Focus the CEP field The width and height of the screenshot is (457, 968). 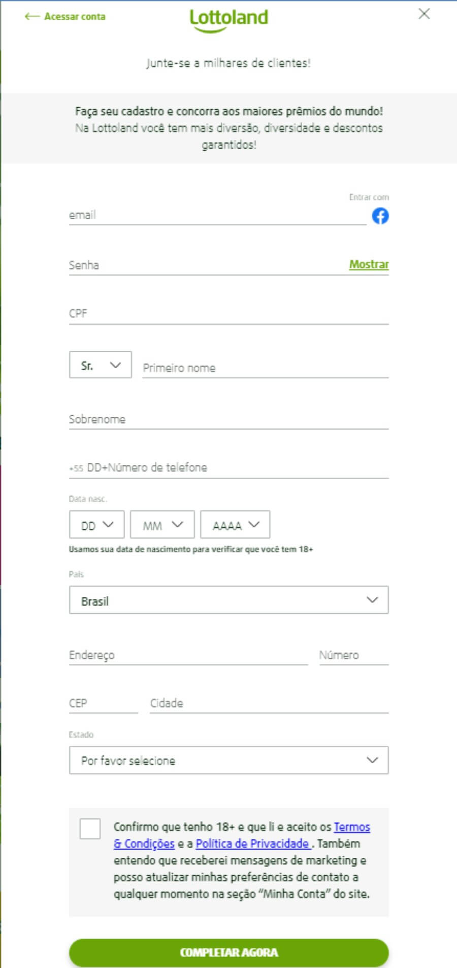tap(104, 703)
